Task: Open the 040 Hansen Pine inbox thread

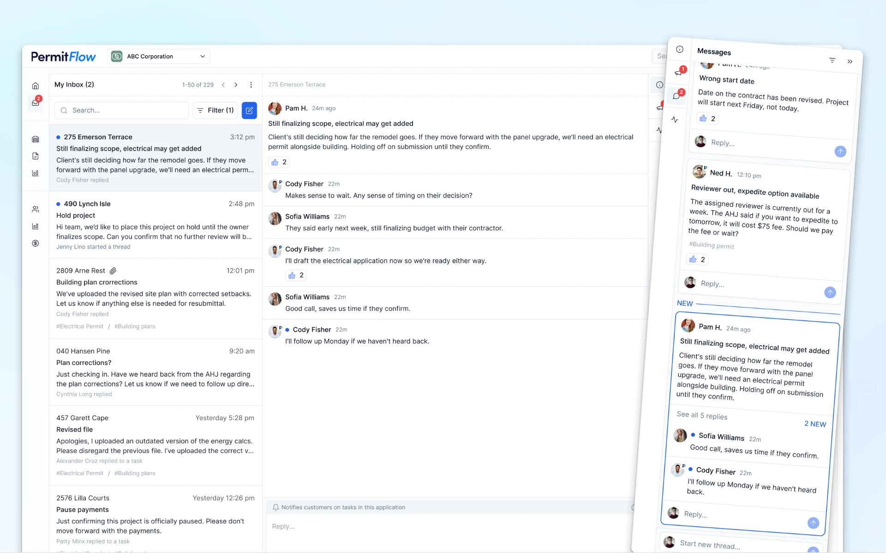Action: pyautogui.click(x=156, y=372)
